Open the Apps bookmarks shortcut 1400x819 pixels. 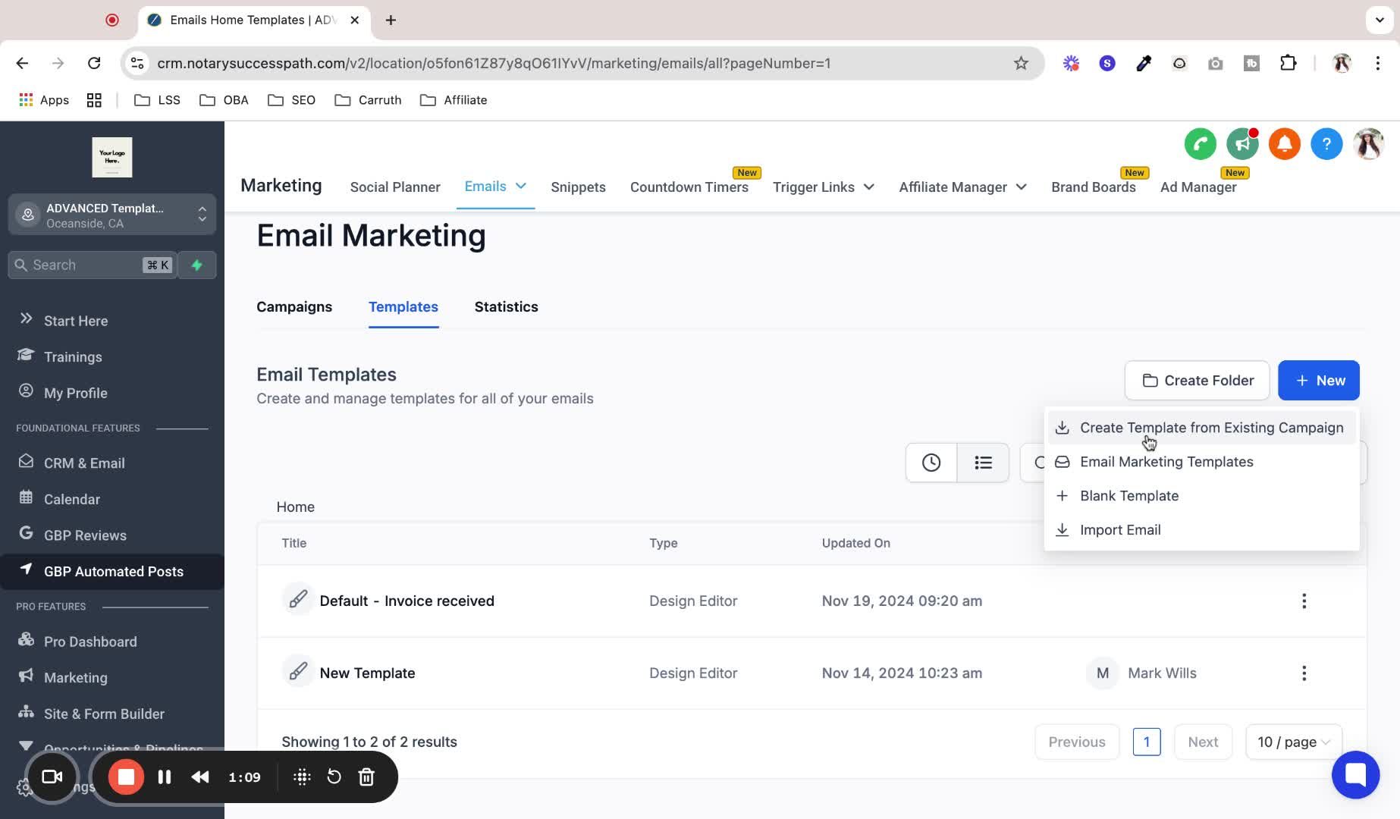[x=44, y=100]
